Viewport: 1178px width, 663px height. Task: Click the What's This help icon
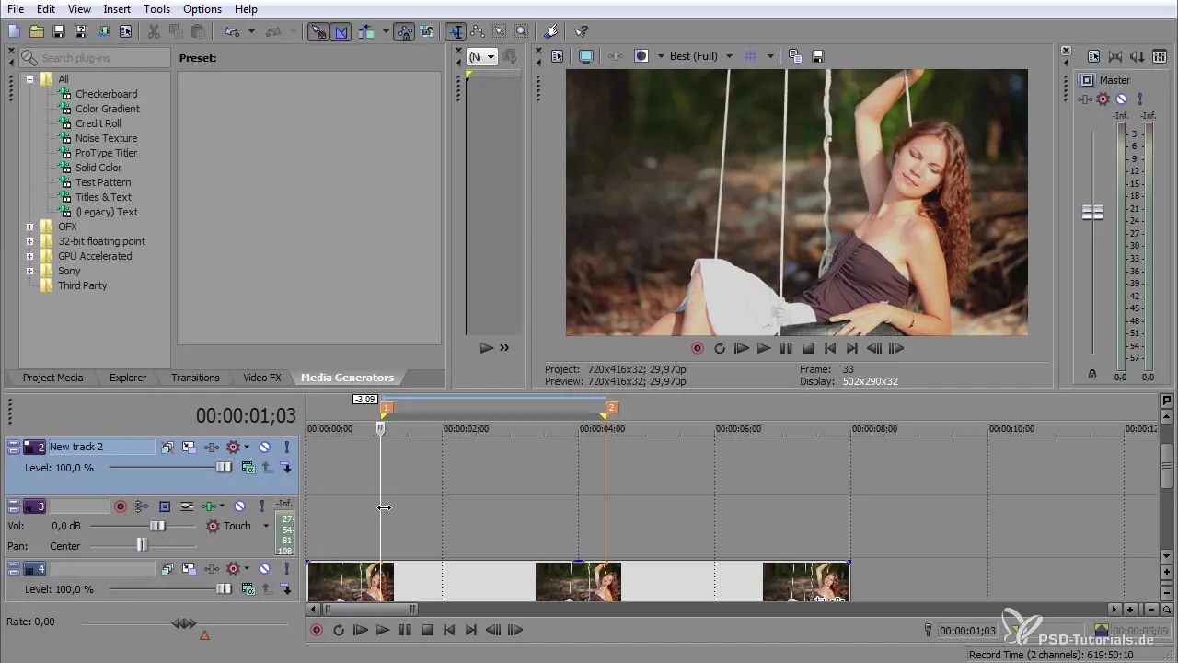581,31
